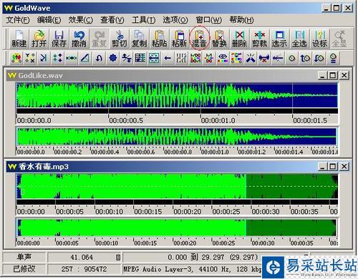Open the colorful Doppler effect icon

tap(16, 58)
